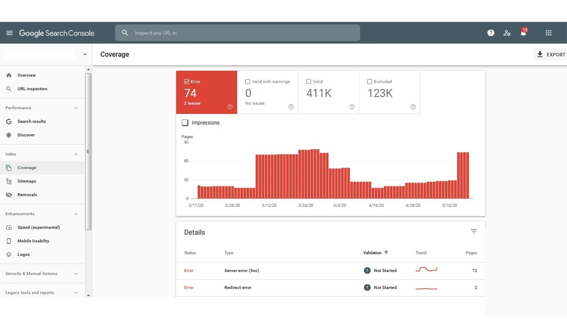The height and width of the screenshot is (319, 567).
Task: Click help icon on Error card
Action: point(230,107)
